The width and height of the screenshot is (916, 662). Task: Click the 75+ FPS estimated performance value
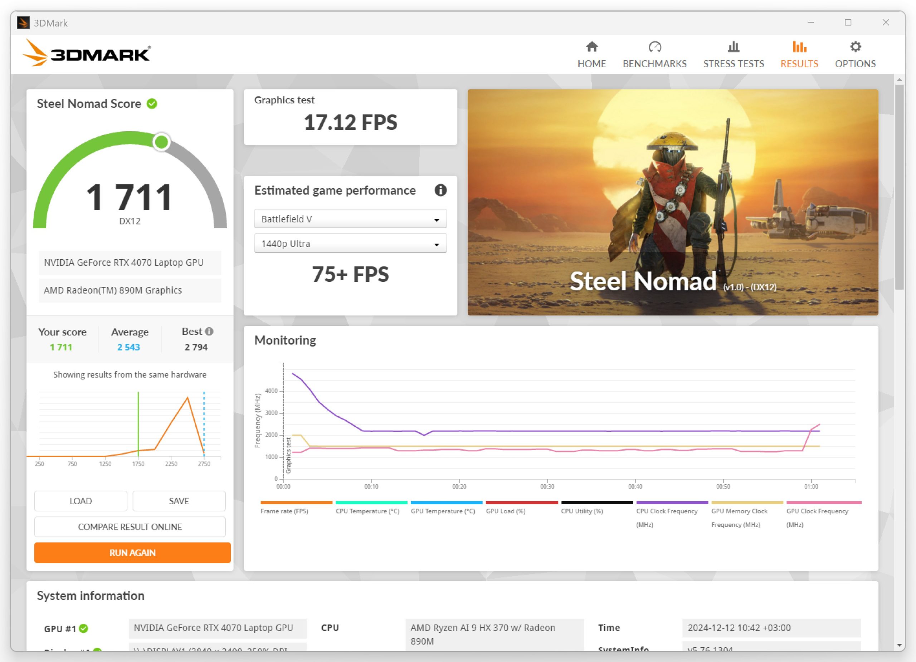tap(351, 274)
